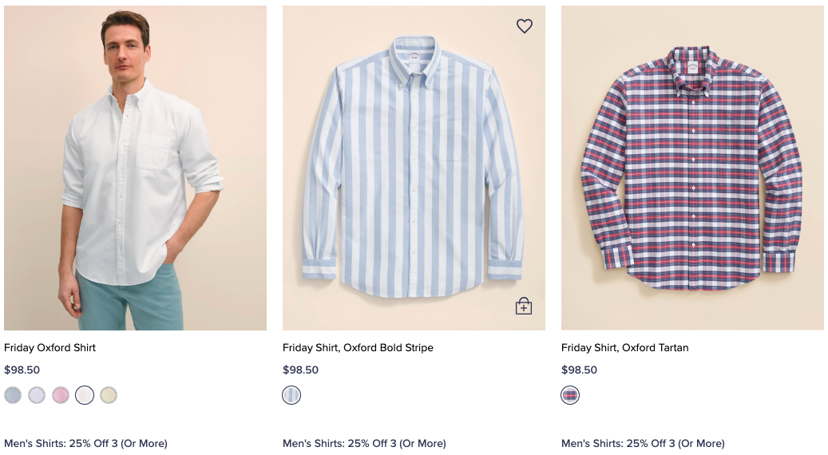Choose the cream yellow color swatch
Screen dimensions: 828x455
tap(109, 395)
